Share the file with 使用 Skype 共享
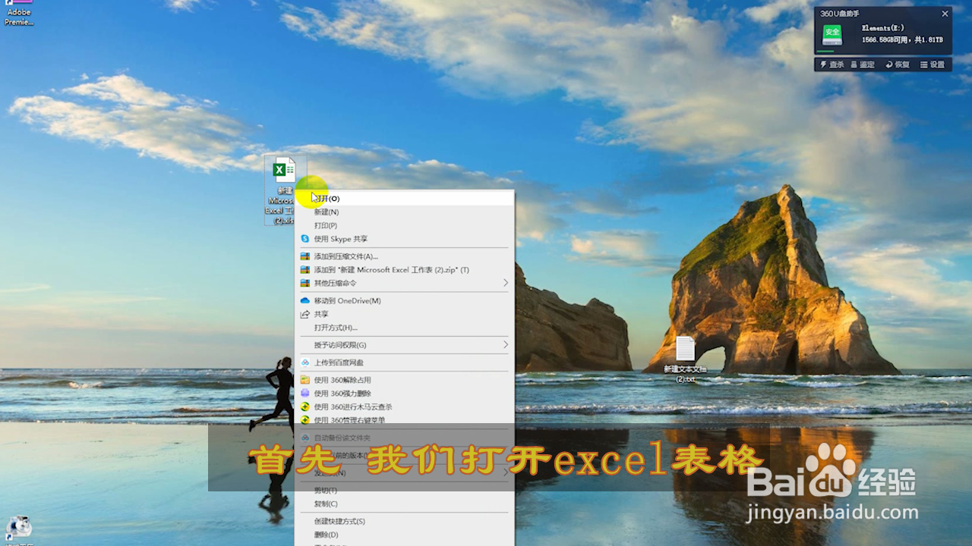Screen dimensions: 972x546 (405, 239)
